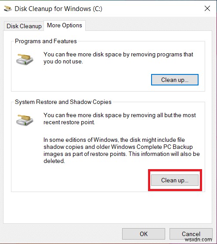The width and height of the screenshot is (217, 244).
Task: Click the Programs and Features drive icon
Action: tap(25, 59)
